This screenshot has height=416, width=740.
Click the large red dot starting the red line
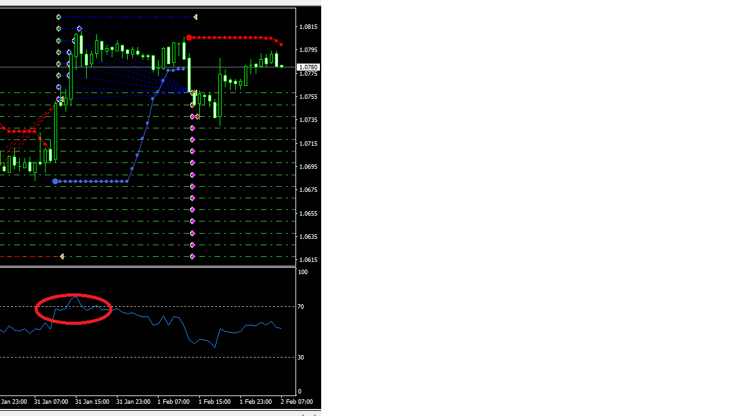(x=189, y=37)
